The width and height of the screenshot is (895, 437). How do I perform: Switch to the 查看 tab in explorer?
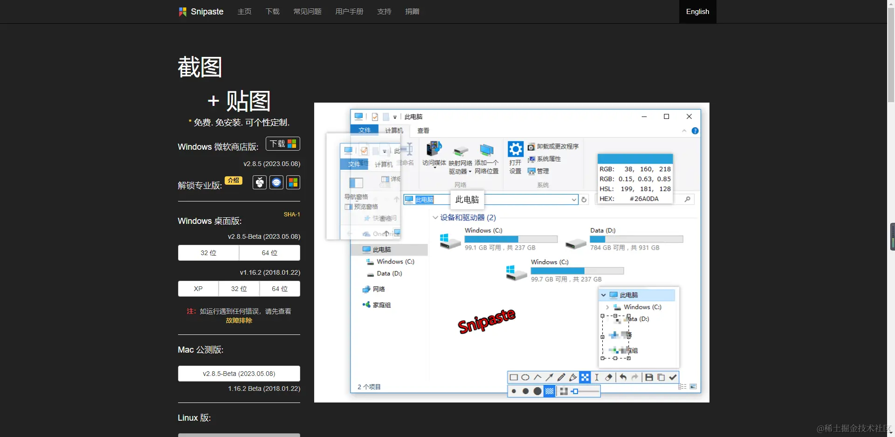[422, 131]
